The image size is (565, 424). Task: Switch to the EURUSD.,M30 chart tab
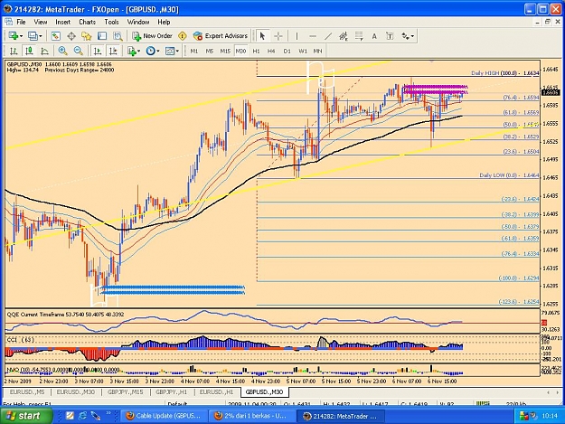pos(76,392)
